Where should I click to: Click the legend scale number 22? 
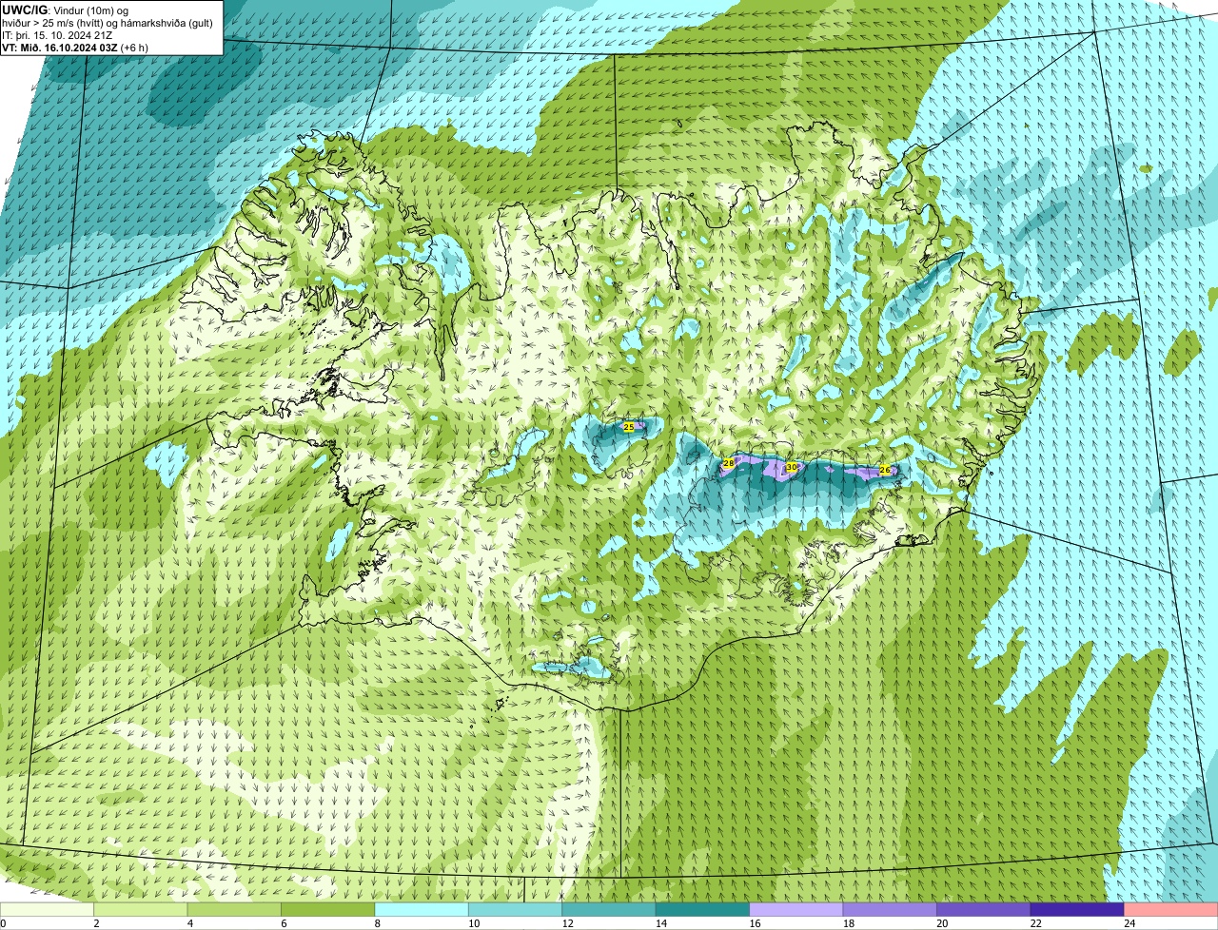pyautogui.click(x=1035, y=923)
